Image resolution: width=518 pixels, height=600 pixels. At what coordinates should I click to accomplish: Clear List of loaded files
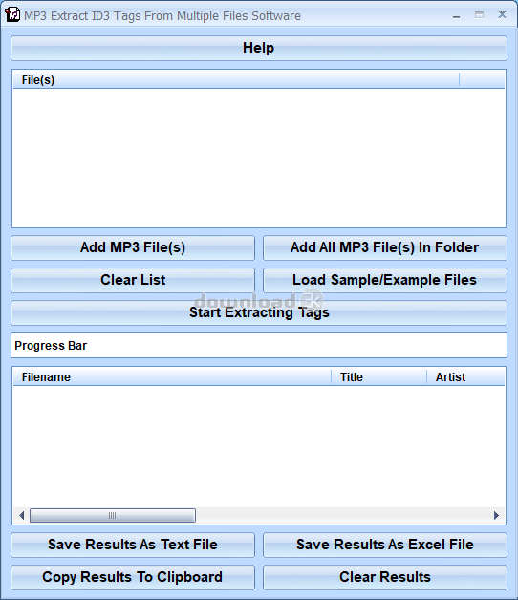click(133, 280)
